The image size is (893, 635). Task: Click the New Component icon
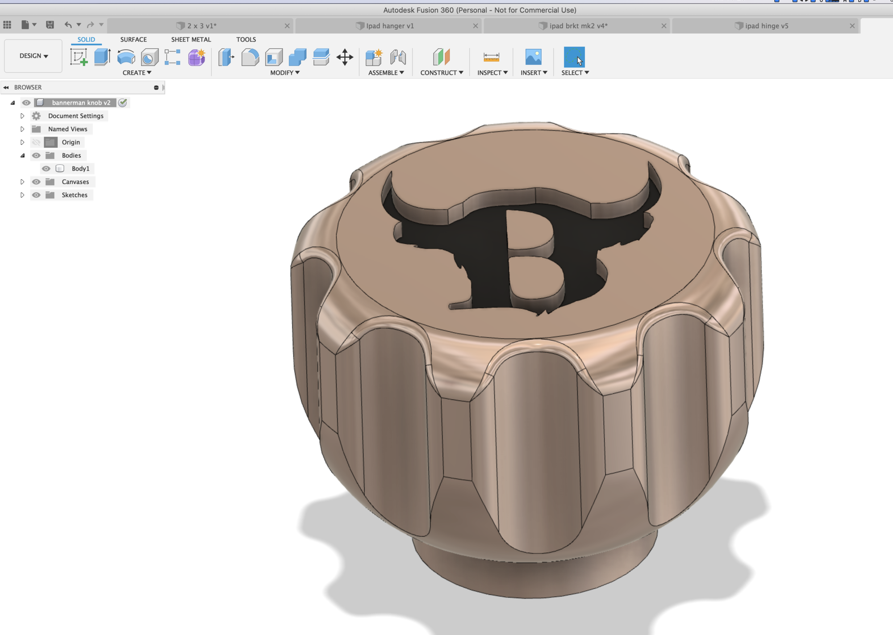pyautogui.click(x=374, y=57)
